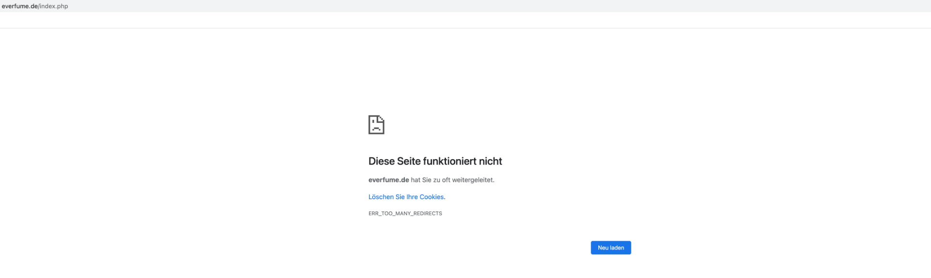Select the ERR_TOO_MANY_REDIRECTS error code text
Screen dimensions: 931x278
405,213
